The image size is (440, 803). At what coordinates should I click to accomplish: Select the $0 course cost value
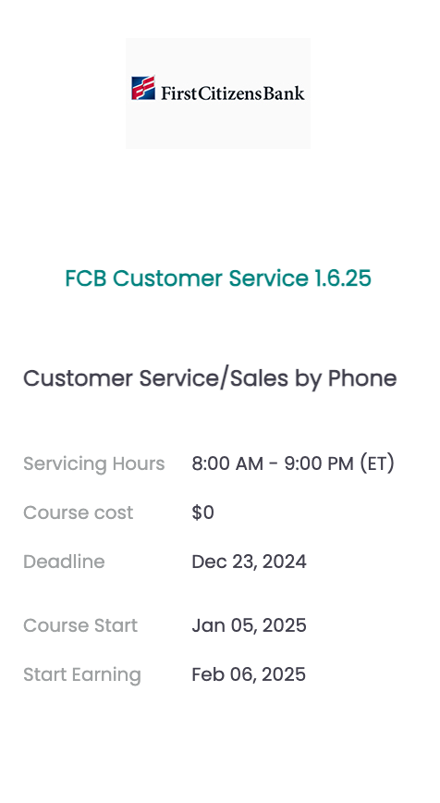(x=203, y=513)
